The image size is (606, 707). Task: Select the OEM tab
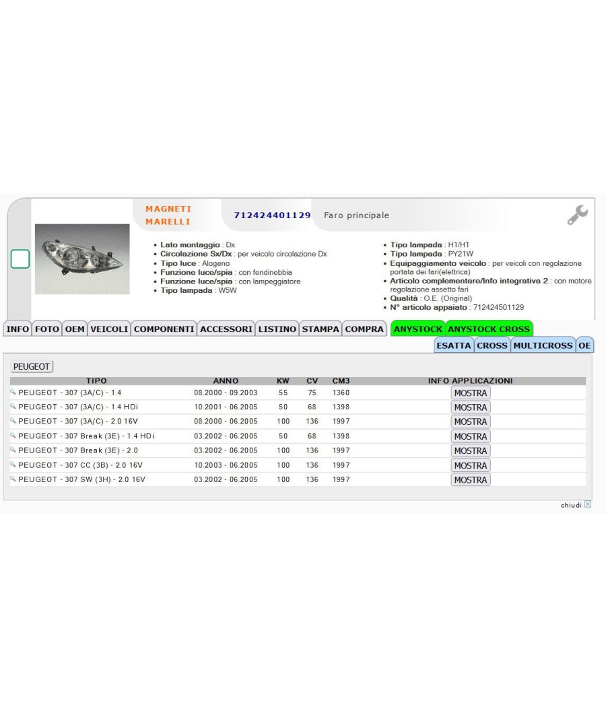pyautogui.click(x=74, y=329)
